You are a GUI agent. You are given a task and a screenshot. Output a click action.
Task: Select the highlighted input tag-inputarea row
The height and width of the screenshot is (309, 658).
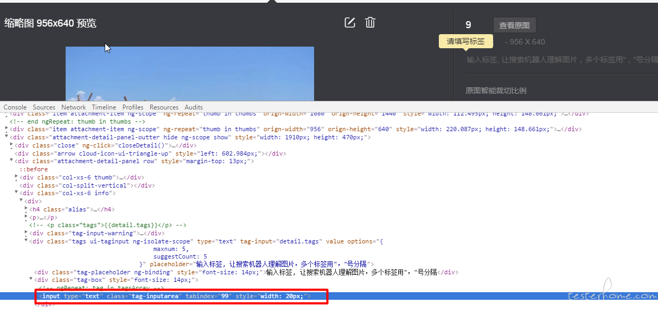coord(329,296)
